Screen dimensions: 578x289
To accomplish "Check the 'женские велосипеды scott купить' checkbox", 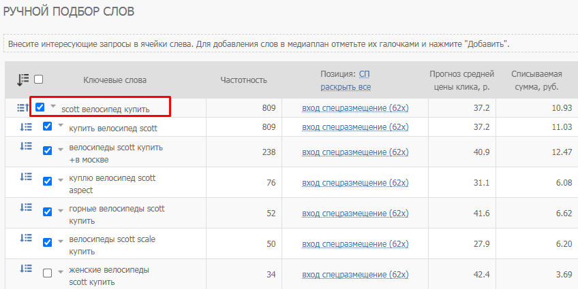I will [48, 273].
